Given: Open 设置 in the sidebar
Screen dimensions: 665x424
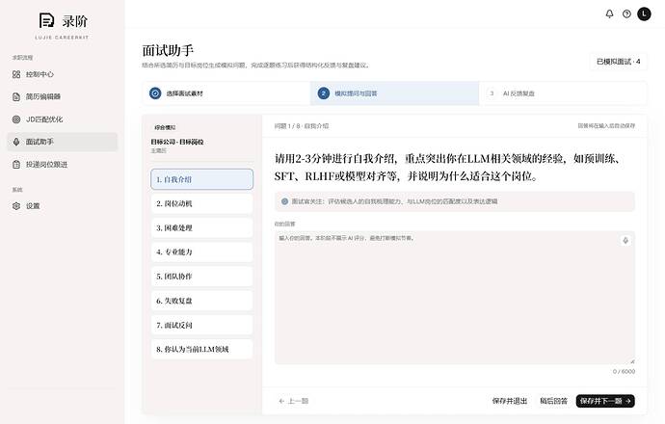Looking at the screenshot, I should click(x=62, y=205).
